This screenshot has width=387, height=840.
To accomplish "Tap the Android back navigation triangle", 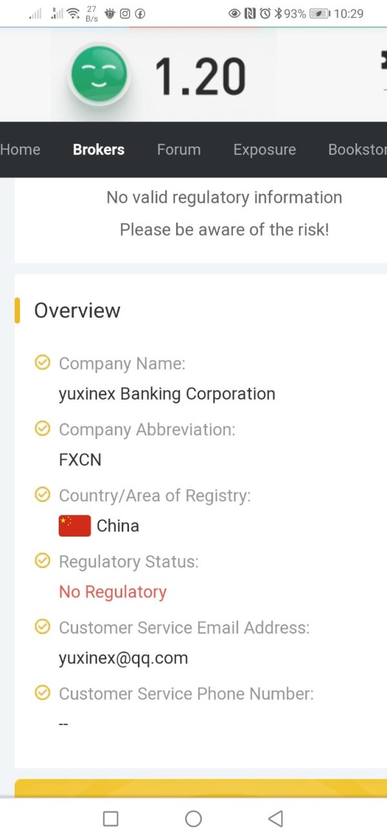I will click(x=275, y=819).
